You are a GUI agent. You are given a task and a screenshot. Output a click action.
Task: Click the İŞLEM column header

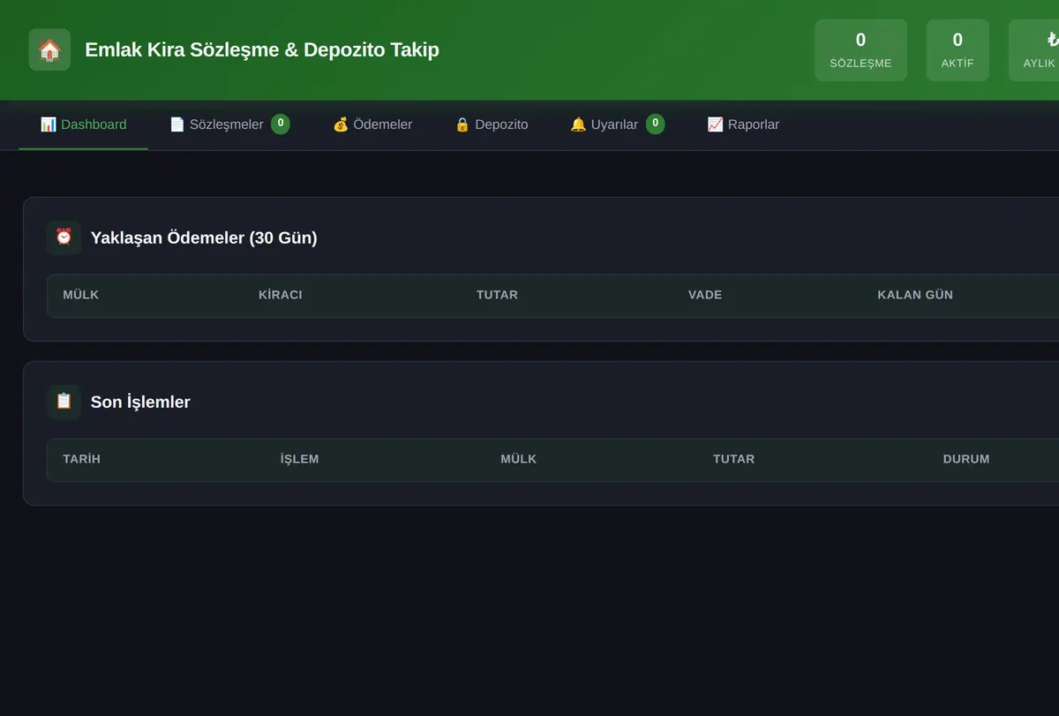point(300,459)
